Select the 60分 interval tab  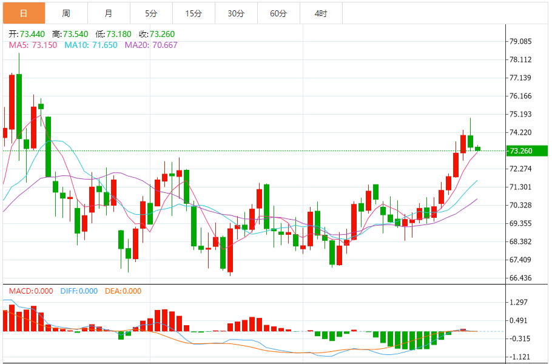(279, 13)
